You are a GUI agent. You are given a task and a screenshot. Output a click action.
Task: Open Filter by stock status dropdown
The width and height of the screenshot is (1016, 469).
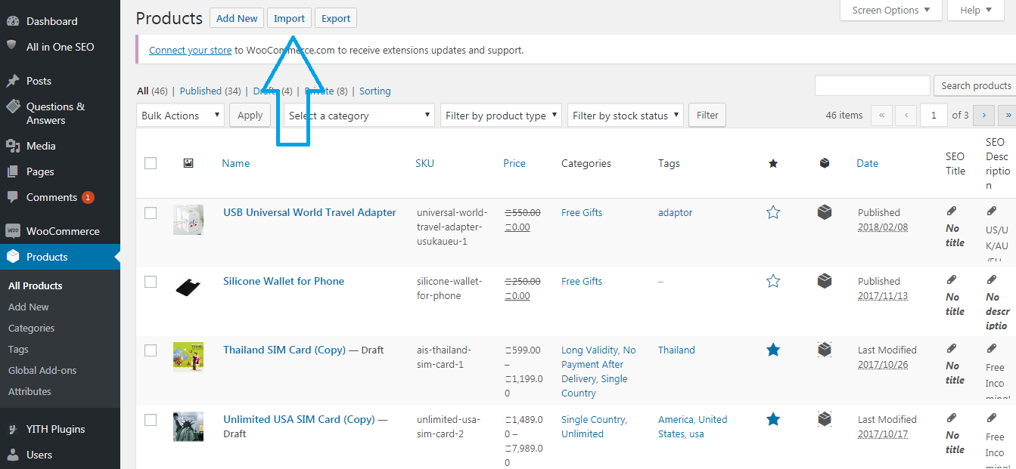pyautogui.click(x=626, y=116)
